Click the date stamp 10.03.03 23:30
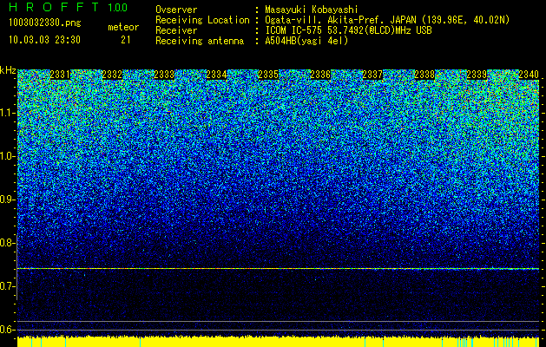The height and width of the screenshot is (347, 546). (44, 40)
